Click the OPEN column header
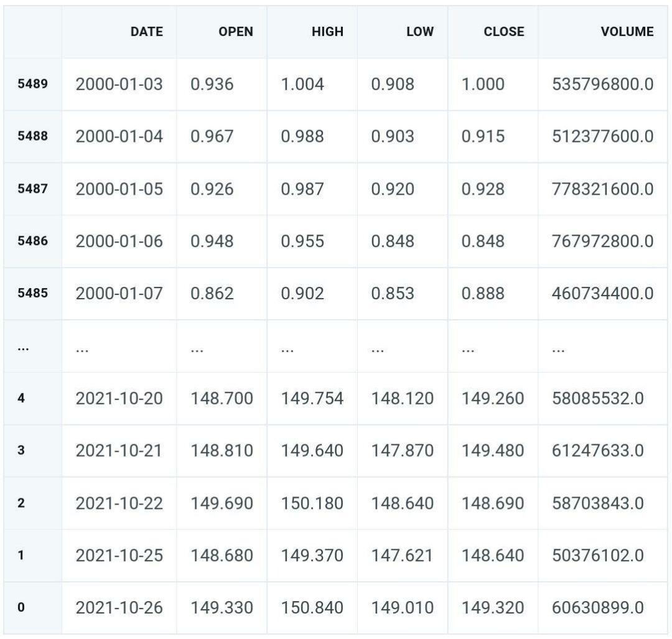Screen dimensions: 672x639 pos(235,32)
